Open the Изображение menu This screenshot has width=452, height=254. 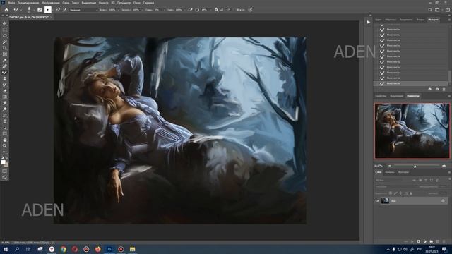pyautogui.click(x=50, y=3)
